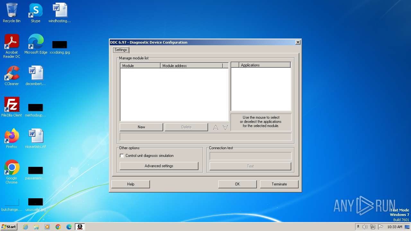Click the Delete module button
Image resolution: width=411 pixels, height=231 pixels.
(x=186, y=127)
